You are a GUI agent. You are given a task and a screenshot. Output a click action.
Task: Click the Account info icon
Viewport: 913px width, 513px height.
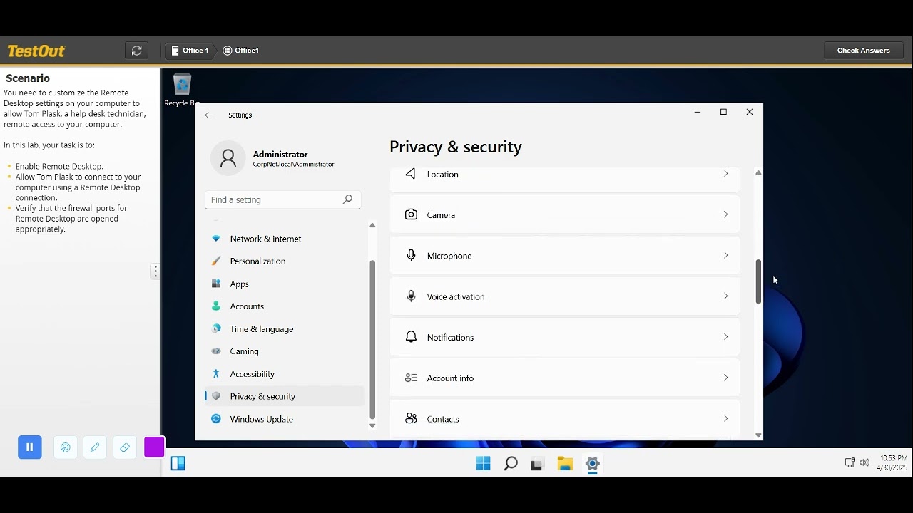[411, 378]
